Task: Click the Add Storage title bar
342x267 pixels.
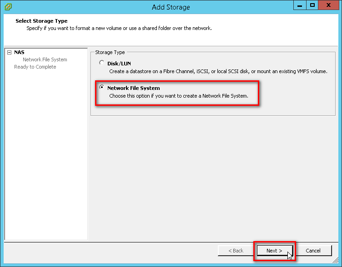Action: (x=171, y=7)
